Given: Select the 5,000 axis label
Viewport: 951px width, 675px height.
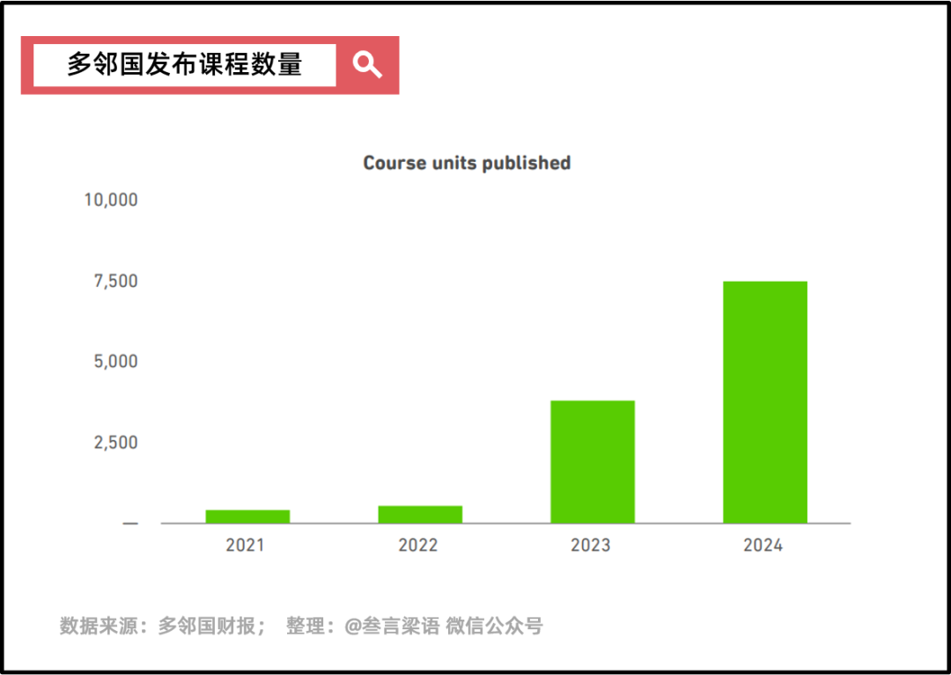Looking at the screenshot, I should pyautogui.click(x=116, y=361).
